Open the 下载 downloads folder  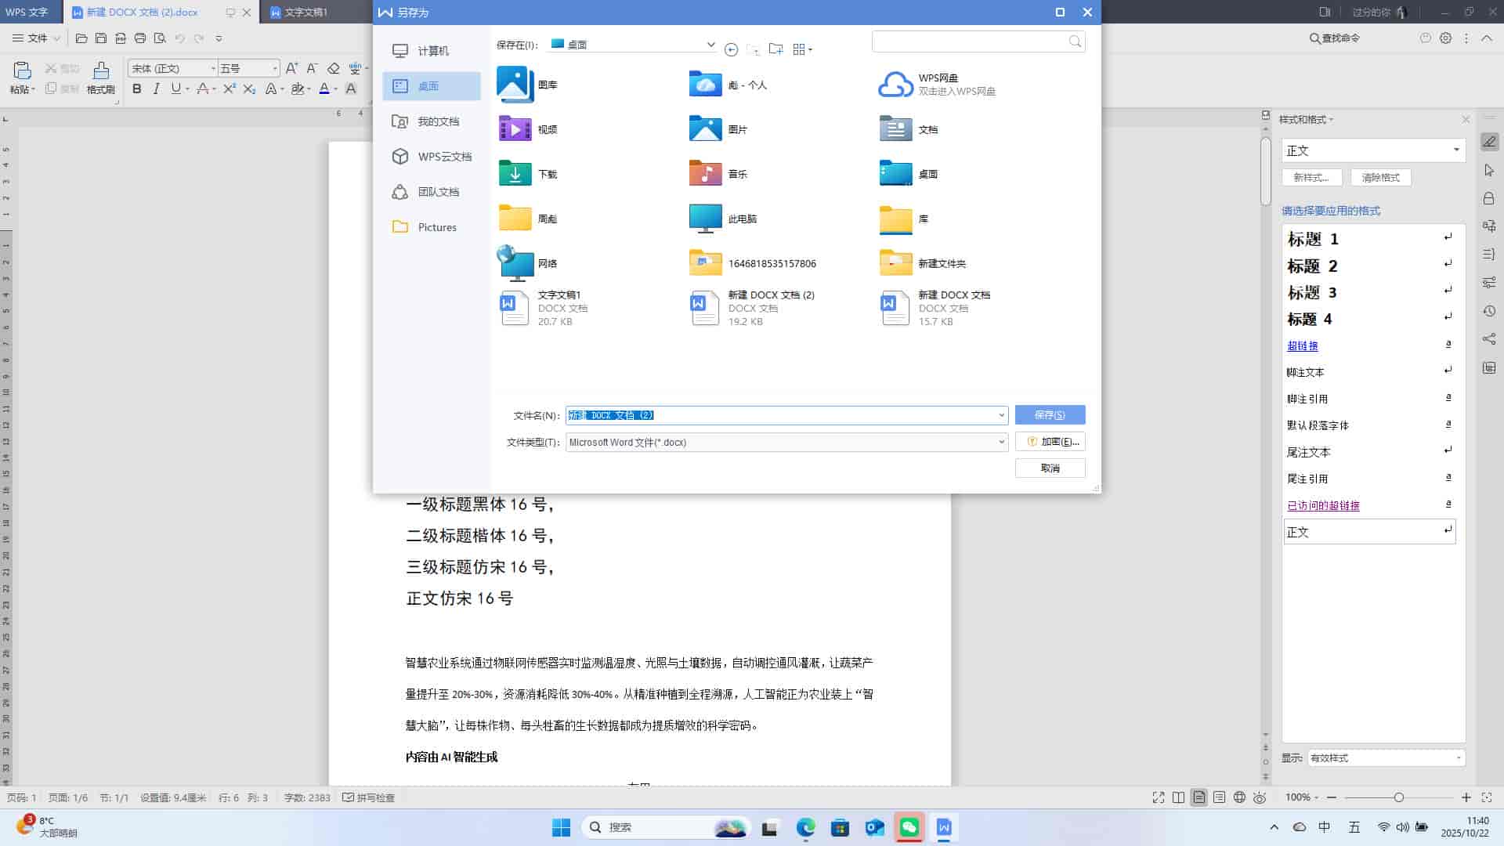527,174
